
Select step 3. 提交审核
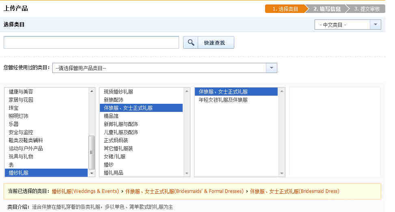click(x=367, y=9)
